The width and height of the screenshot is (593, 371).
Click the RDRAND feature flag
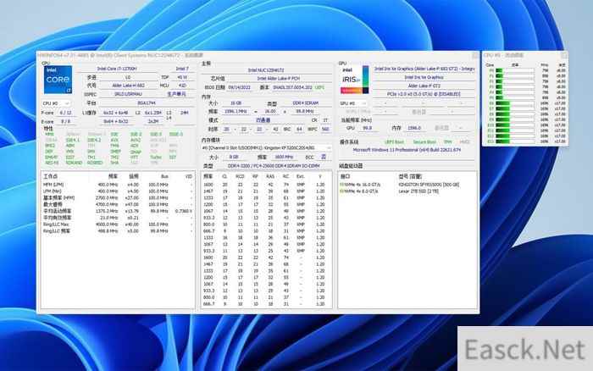(74, 163)
